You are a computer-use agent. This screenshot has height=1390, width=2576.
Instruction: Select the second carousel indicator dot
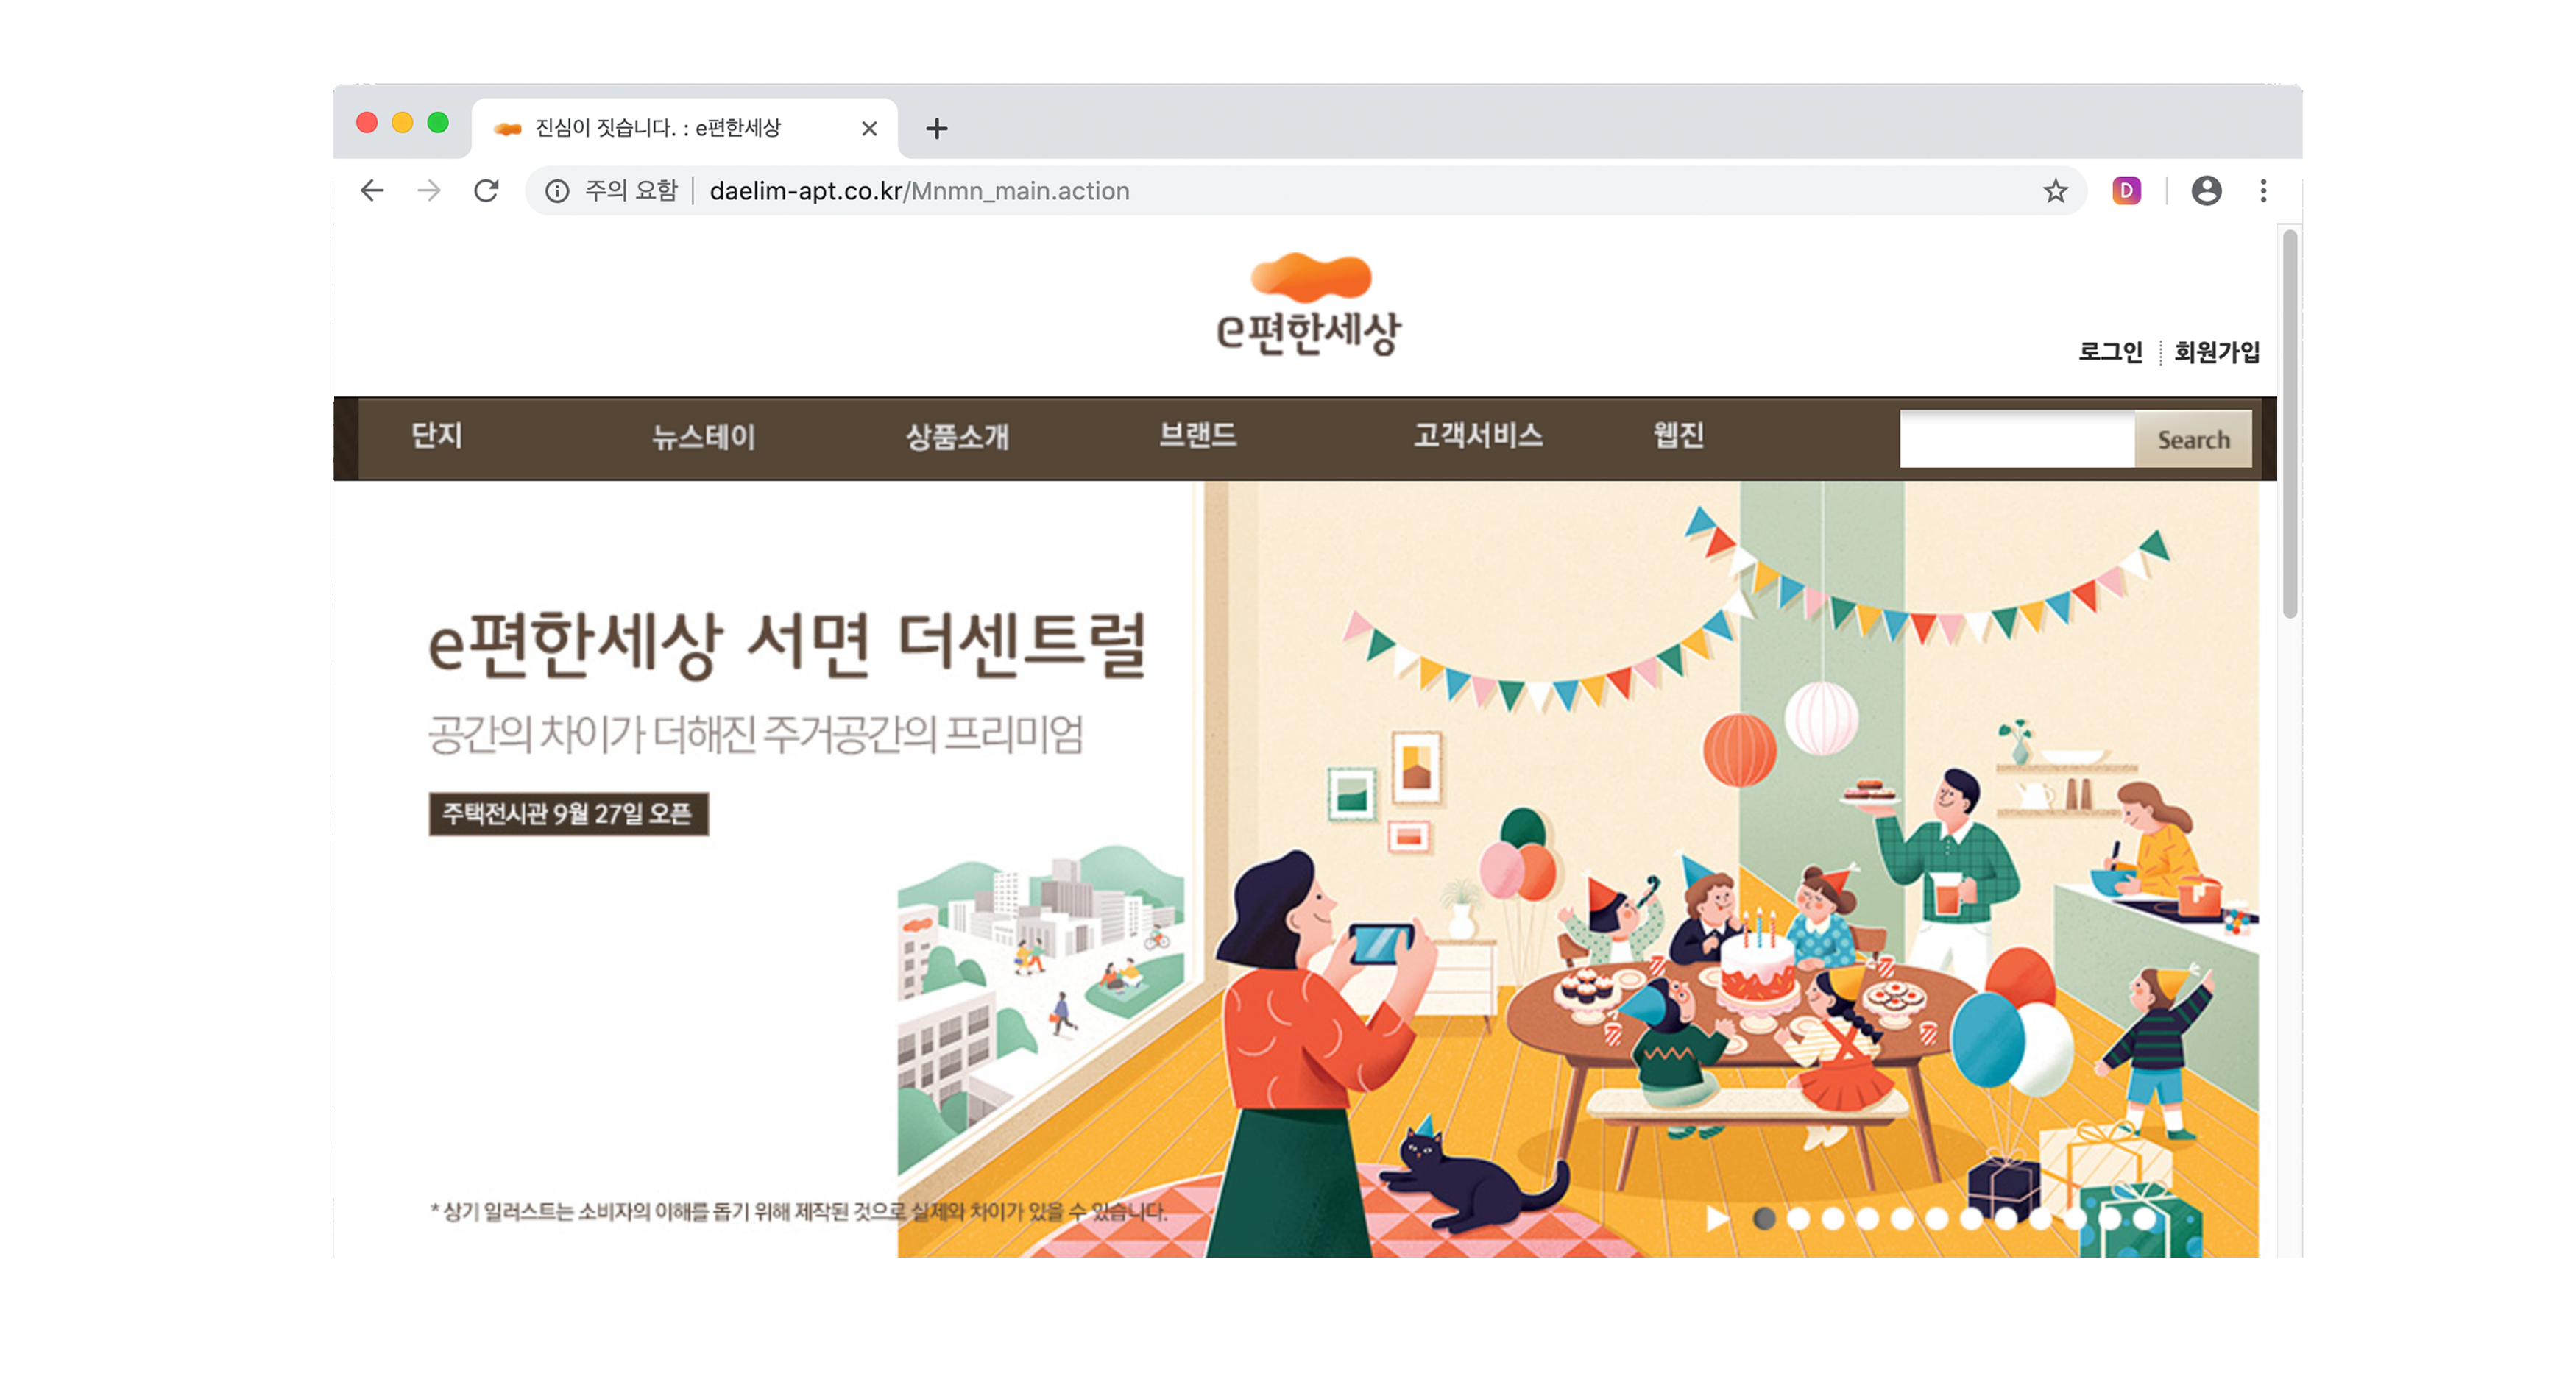coord(1798,1218)
